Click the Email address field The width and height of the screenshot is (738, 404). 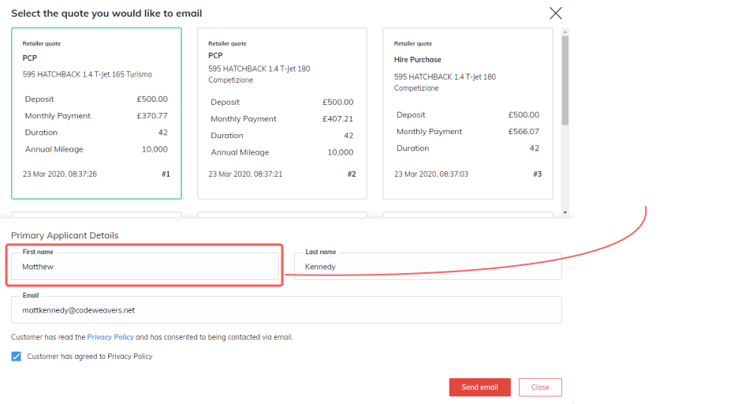pos(286,310)
